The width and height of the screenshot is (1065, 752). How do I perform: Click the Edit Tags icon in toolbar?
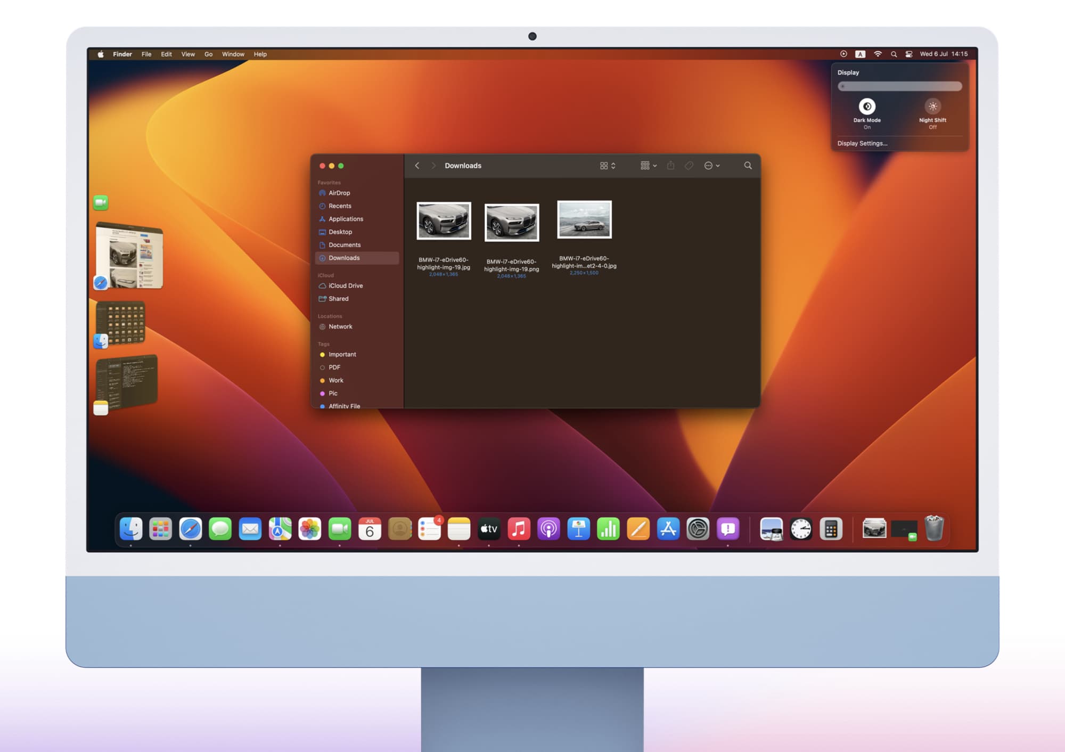689,166
